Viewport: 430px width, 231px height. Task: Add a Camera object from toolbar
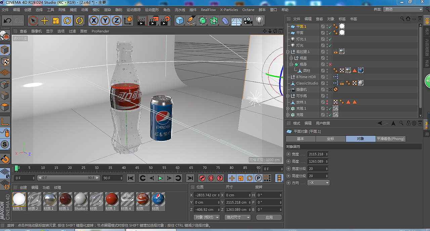click(x=248, y=20)
